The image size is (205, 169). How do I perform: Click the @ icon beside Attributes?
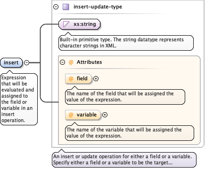71,62
